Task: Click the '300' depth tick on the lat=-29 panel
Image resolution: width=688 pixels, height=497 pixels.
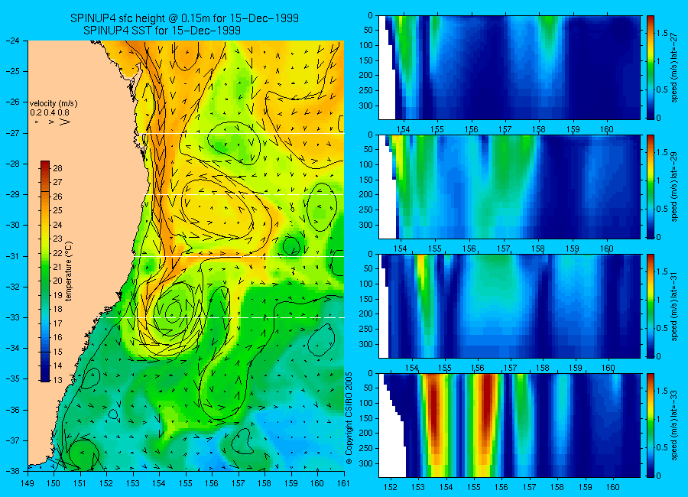Action: click(366, 225)
